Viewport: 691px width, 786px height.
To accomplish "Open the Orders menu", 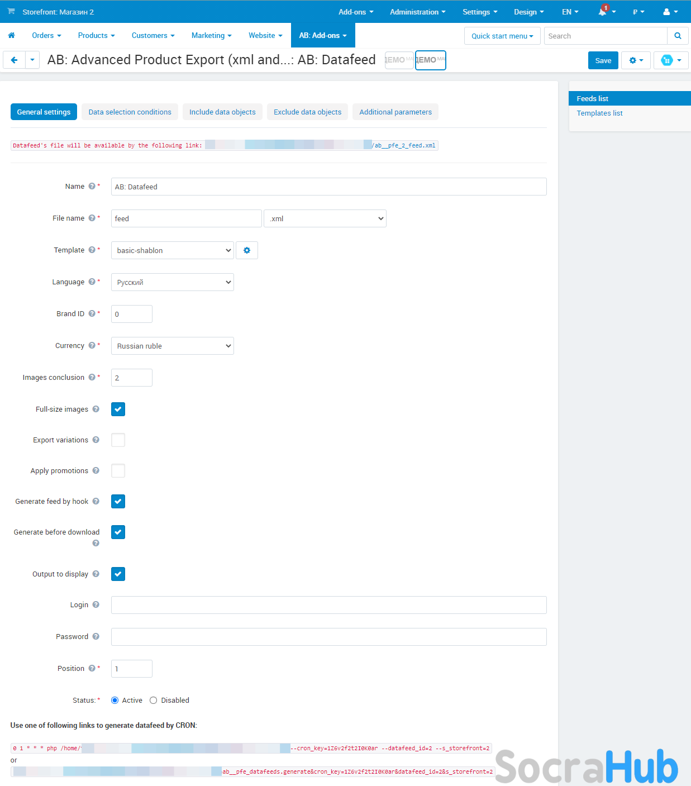I will tap(46, 35).
